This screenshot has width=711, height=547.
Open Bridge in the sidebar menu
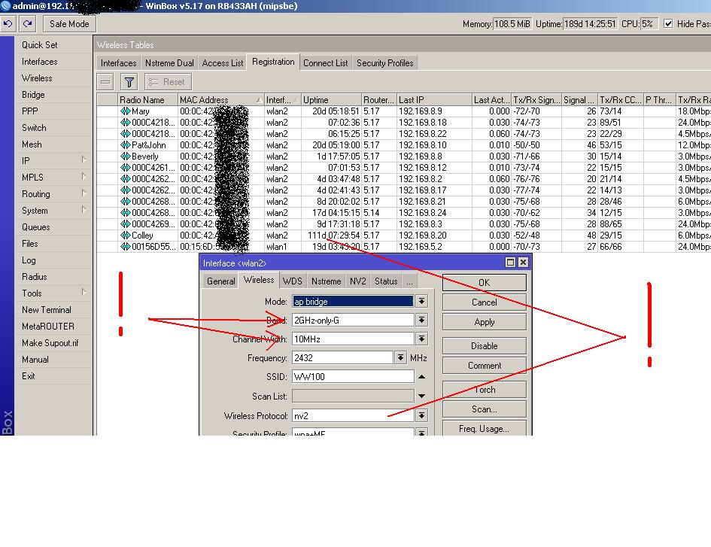point(33,94)
